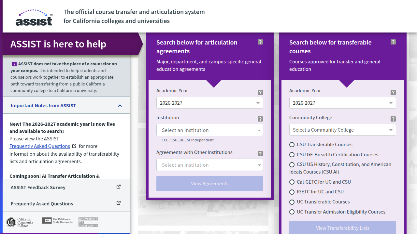Open 'Select a Community College' dropdown

coord(343,130)
